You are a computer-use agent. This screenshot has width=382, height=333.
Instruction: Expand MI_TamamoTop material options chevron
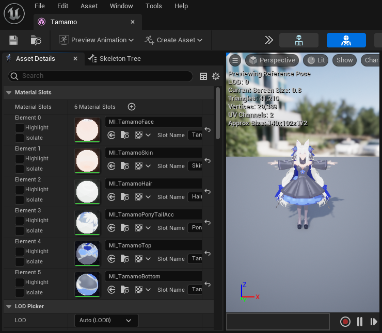click(148, 259)
